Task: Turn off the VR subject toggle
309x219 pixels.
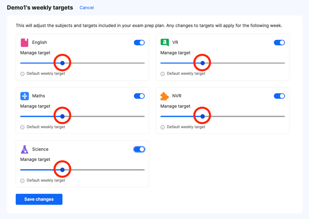Action: click(279, 43)
